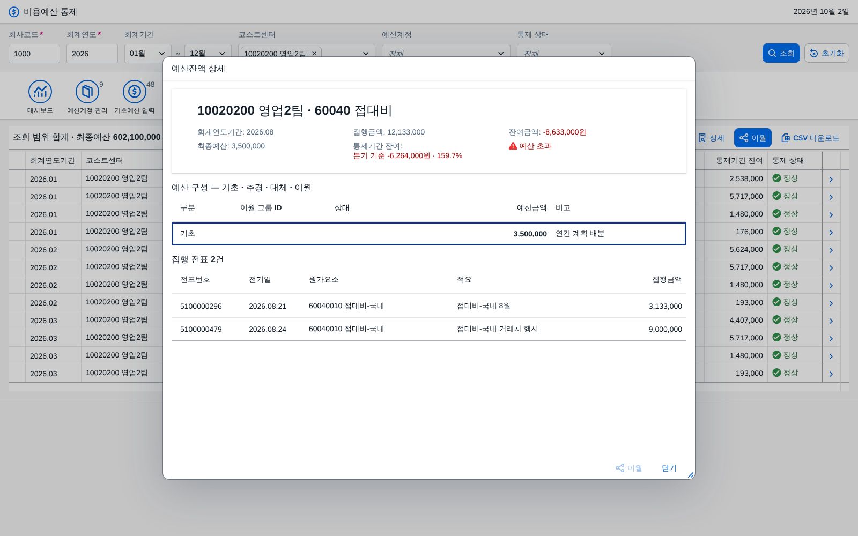Click the 2026년 10월 2일 date text

821,12
